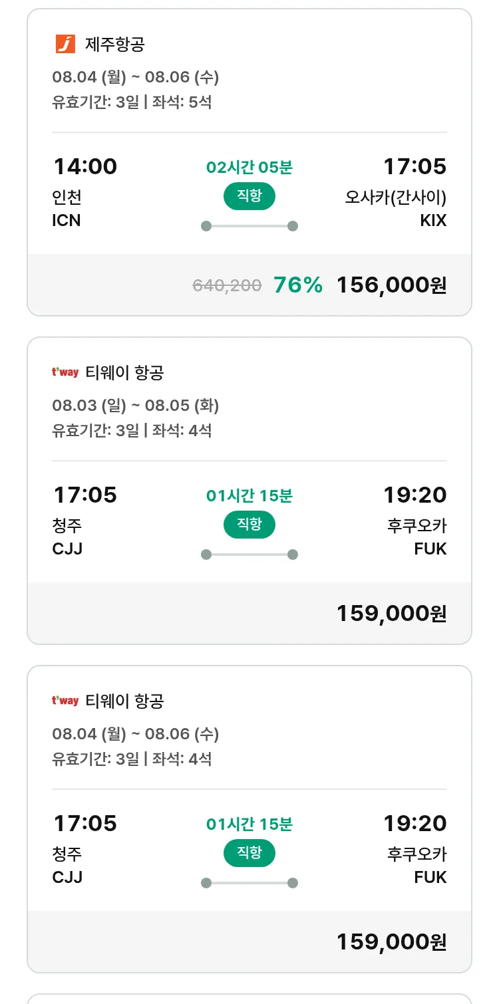Click the 오사카(간사이) destination label
Viewport: 499px width, 1004px height.
(395, 197)
